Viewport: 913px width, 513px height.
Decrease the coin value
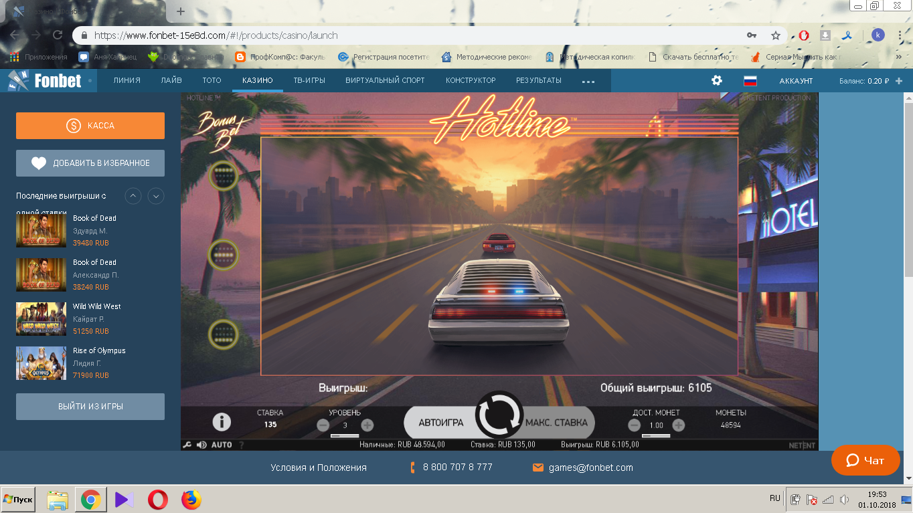[x=634, y=425]
